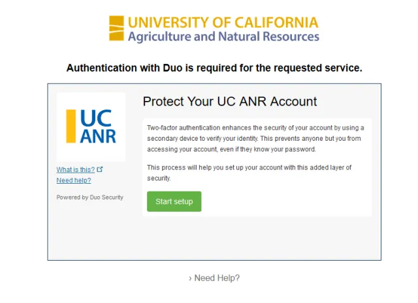Viewport: 418px width, 303px height.
Task: Click the chevron before bottom Need Help?
Action: pos(190,278)
